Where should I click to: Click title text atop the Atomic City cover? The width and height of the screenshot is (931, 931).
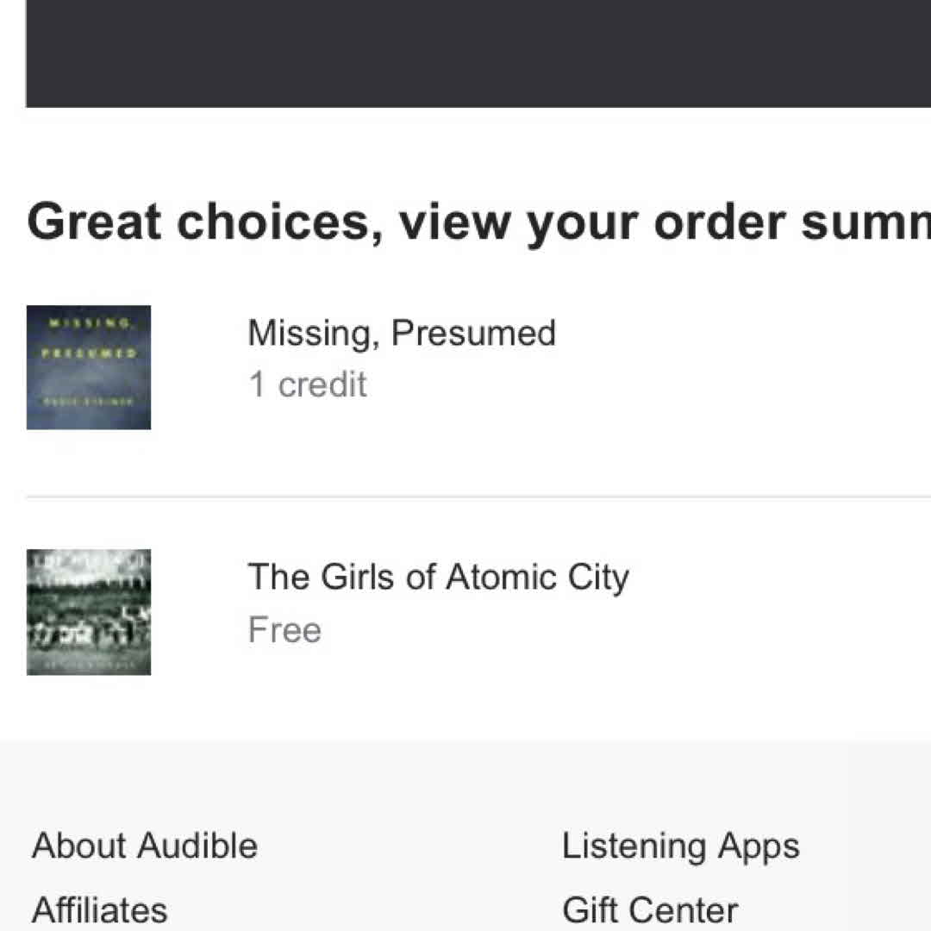pos(89,562)
